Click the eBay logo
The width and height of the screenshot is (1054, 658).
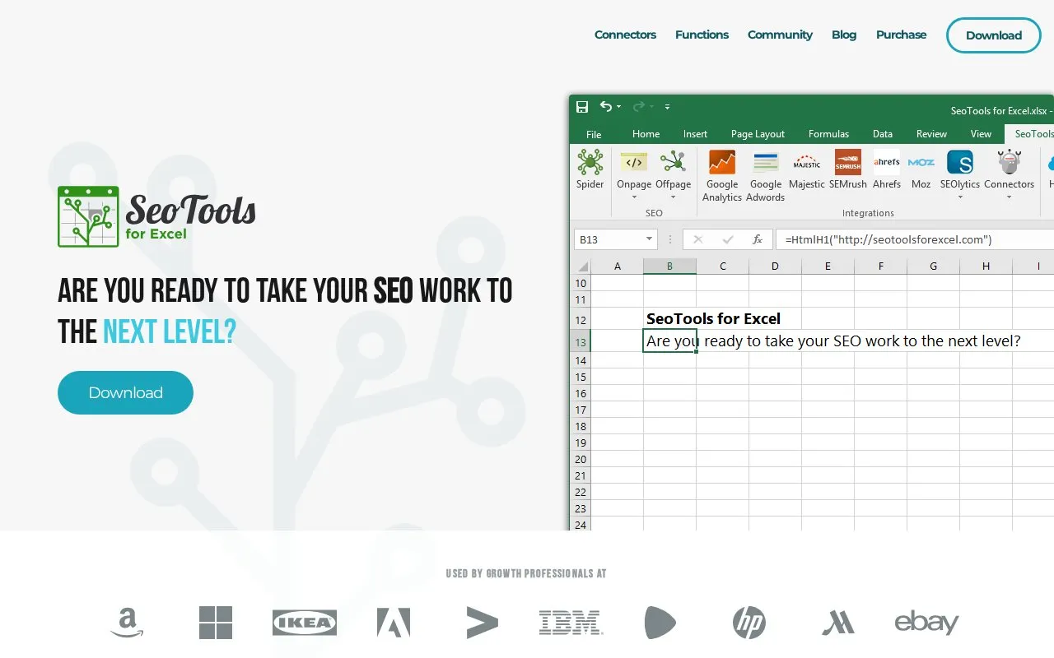coord(926,623)
